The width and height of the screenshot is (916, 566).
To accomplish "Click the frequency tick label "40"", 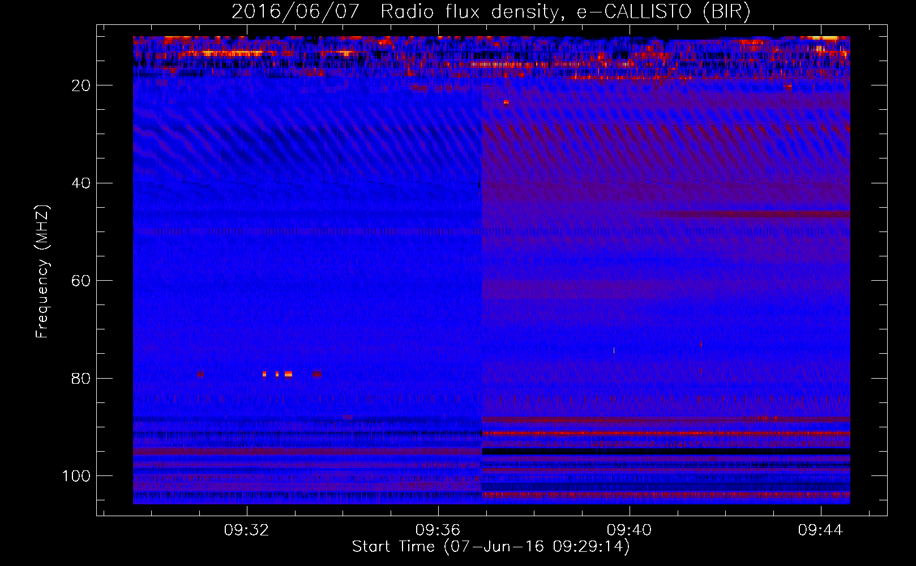I will [x=82, y=183].
